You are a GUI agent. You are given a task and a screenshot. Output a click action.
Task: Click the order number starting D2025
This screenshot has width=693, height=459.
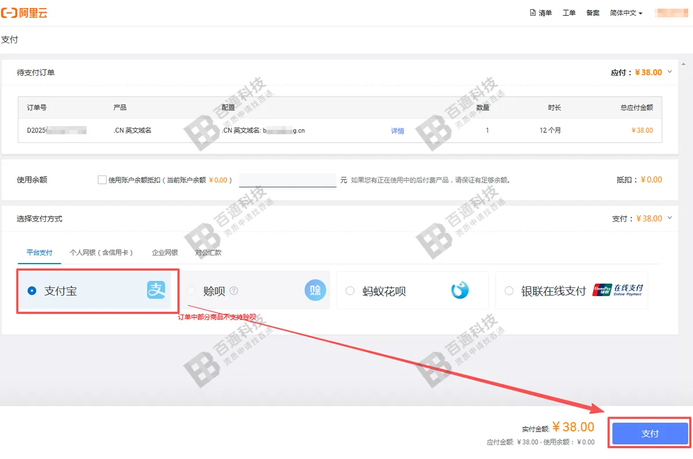(57, 130)
